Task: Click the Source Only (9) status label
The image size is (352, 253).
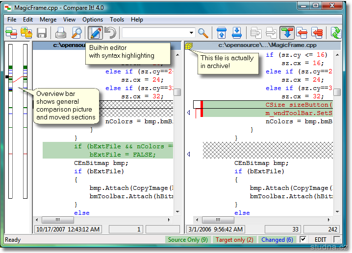Action: point(188,240)
